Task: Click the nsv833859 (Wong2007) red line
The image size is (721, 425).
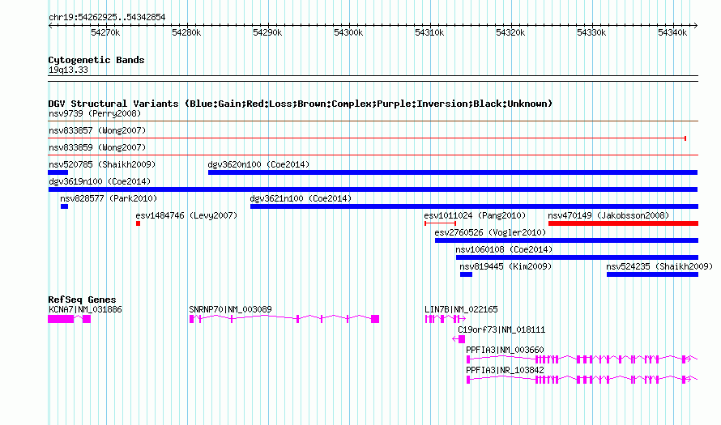Action: tap(373, 155)
